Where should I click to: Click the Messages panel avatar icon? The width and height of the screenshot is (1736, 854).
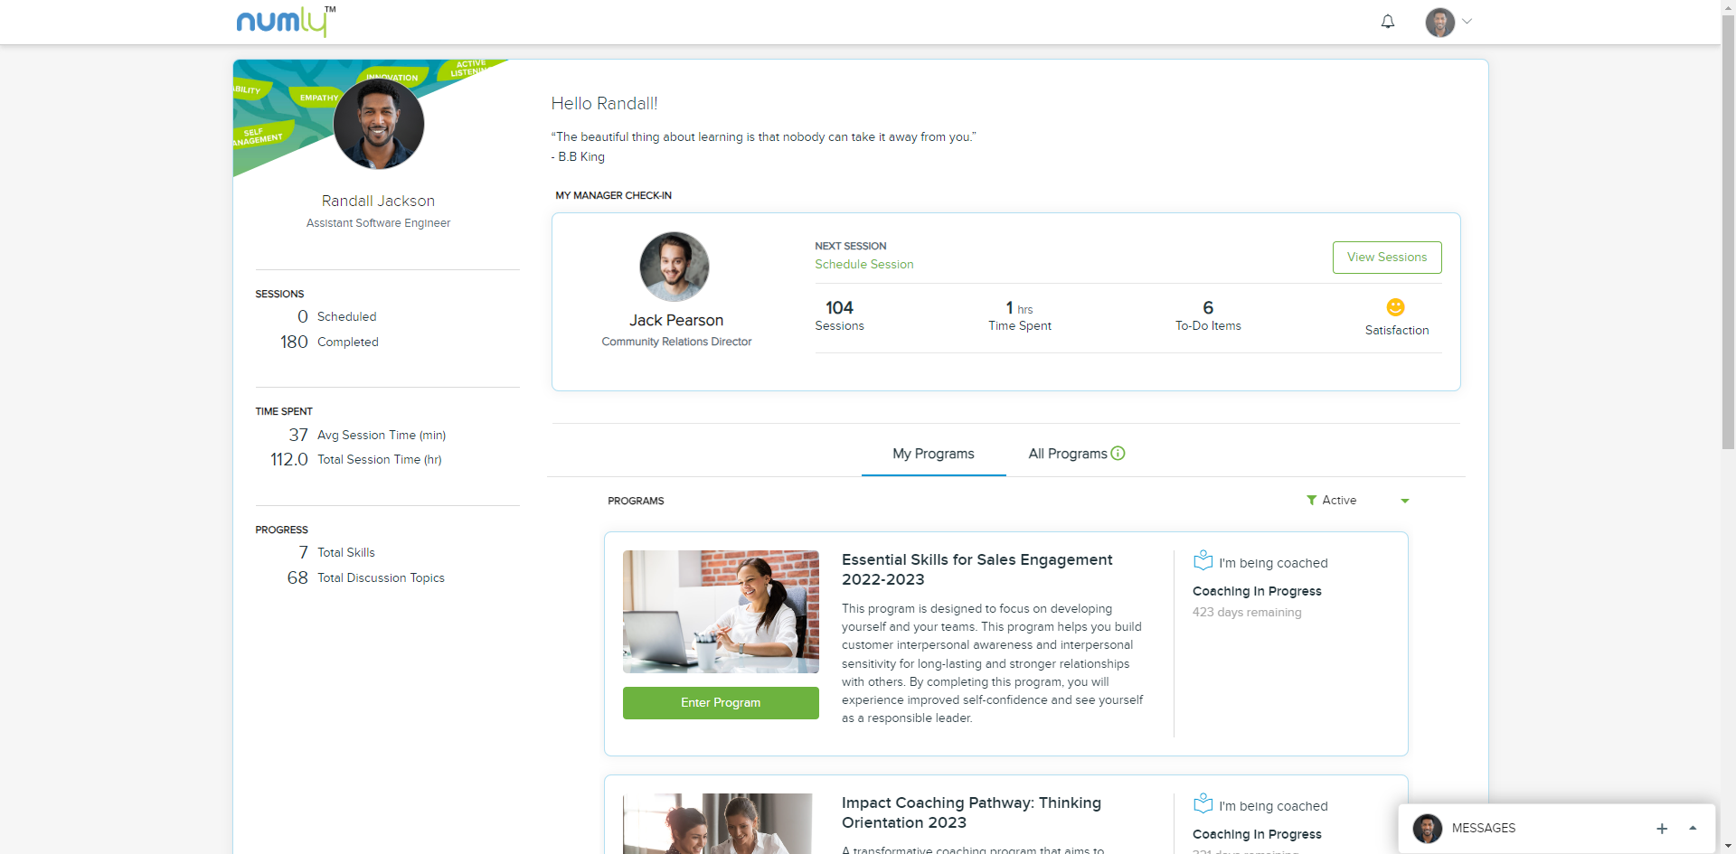tap(1428, 829)
